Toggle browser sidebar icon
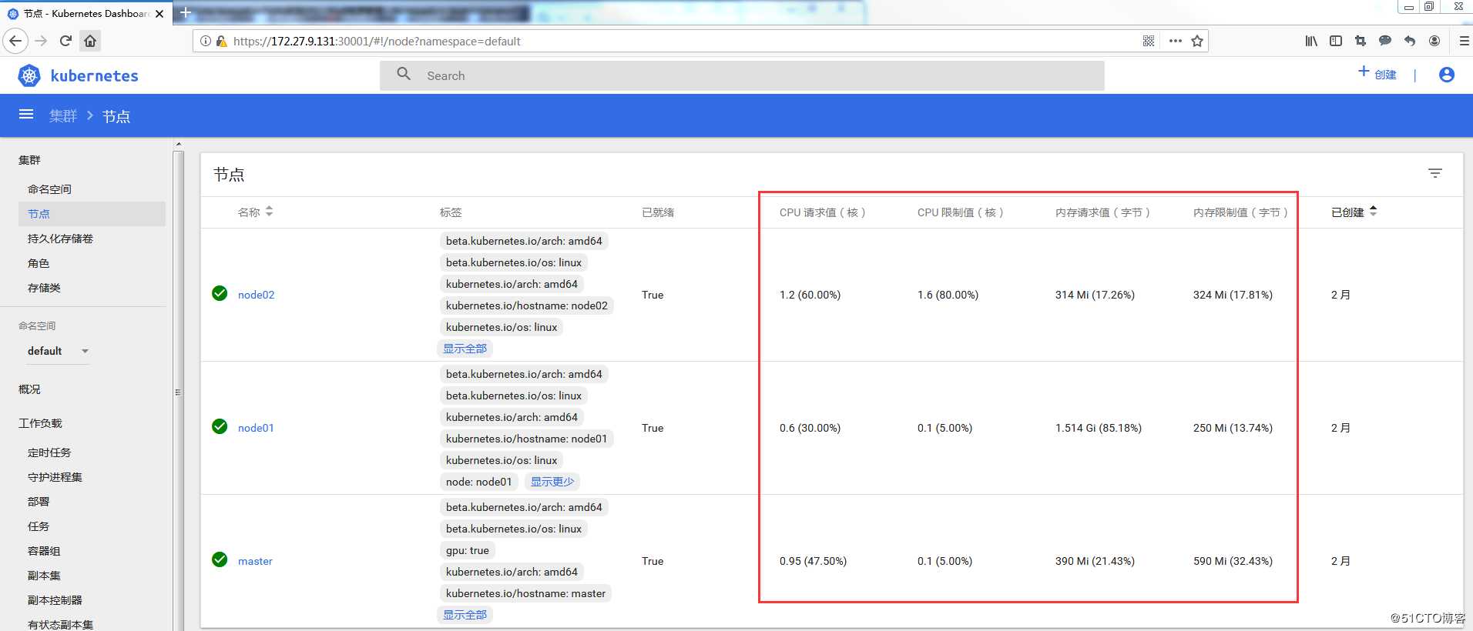 [x=1336, y=41]
